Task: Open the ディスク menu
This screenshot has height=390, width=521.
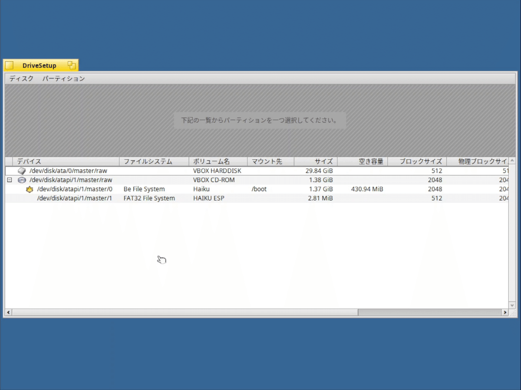Action: tap(21, 79)
